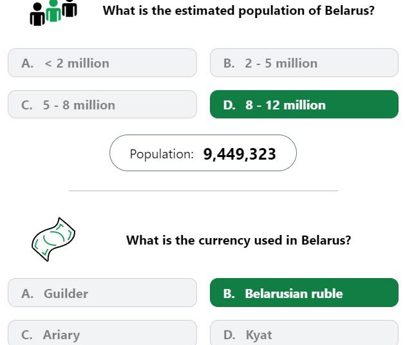Click the Population 9,449,323 result box
405x345 pixels.
pyautogui.click(x=203, y=153)
